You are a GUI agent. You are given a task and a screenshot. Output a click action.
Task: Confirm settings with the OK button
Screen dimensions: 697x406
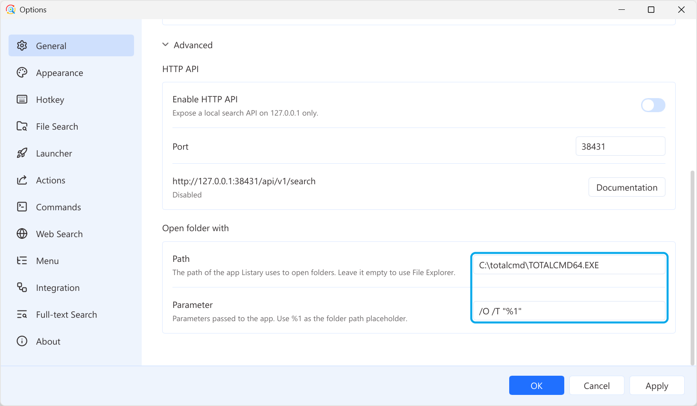click(x=537, y=386)
